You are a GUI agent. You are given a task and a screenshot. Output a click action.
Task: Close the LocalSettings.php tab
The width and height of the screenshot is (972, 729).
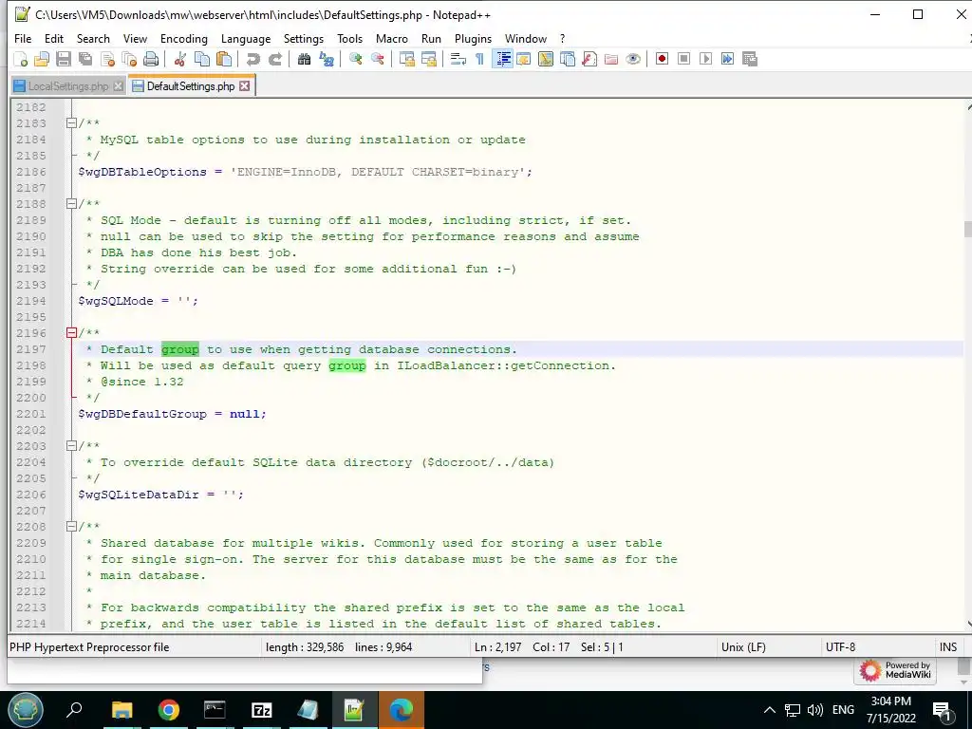pyautogui.click(x=118, y=86)
